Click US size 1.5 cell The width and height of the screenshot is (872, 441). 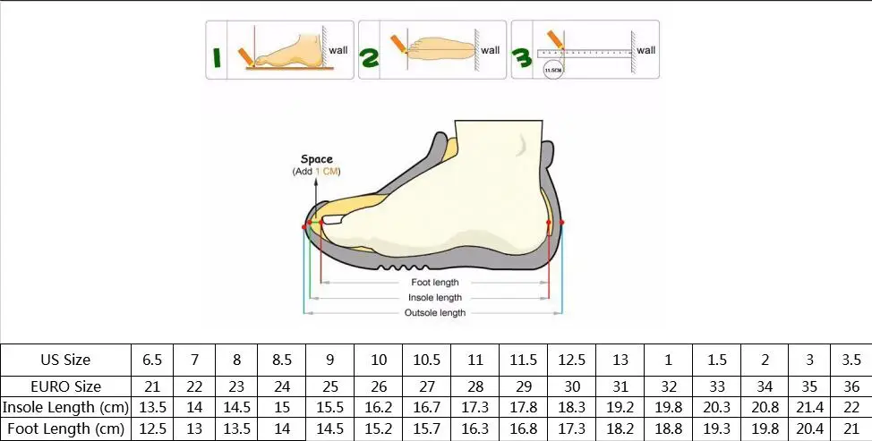click(717, 360)
